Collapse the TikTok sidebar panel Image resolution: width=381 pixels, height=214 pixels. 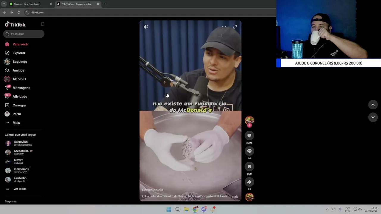[42, 24]
